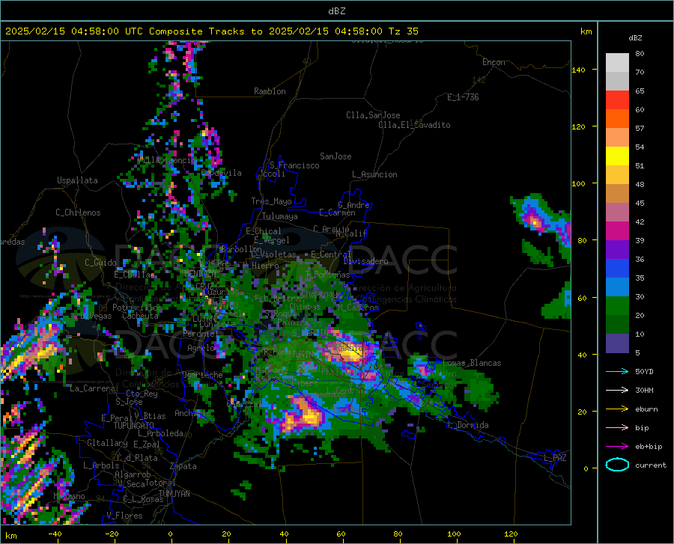Screen dimensions: 674x544
Task: Click the Clla.El_Cavadito map label
Action: [x=414, y=125]
